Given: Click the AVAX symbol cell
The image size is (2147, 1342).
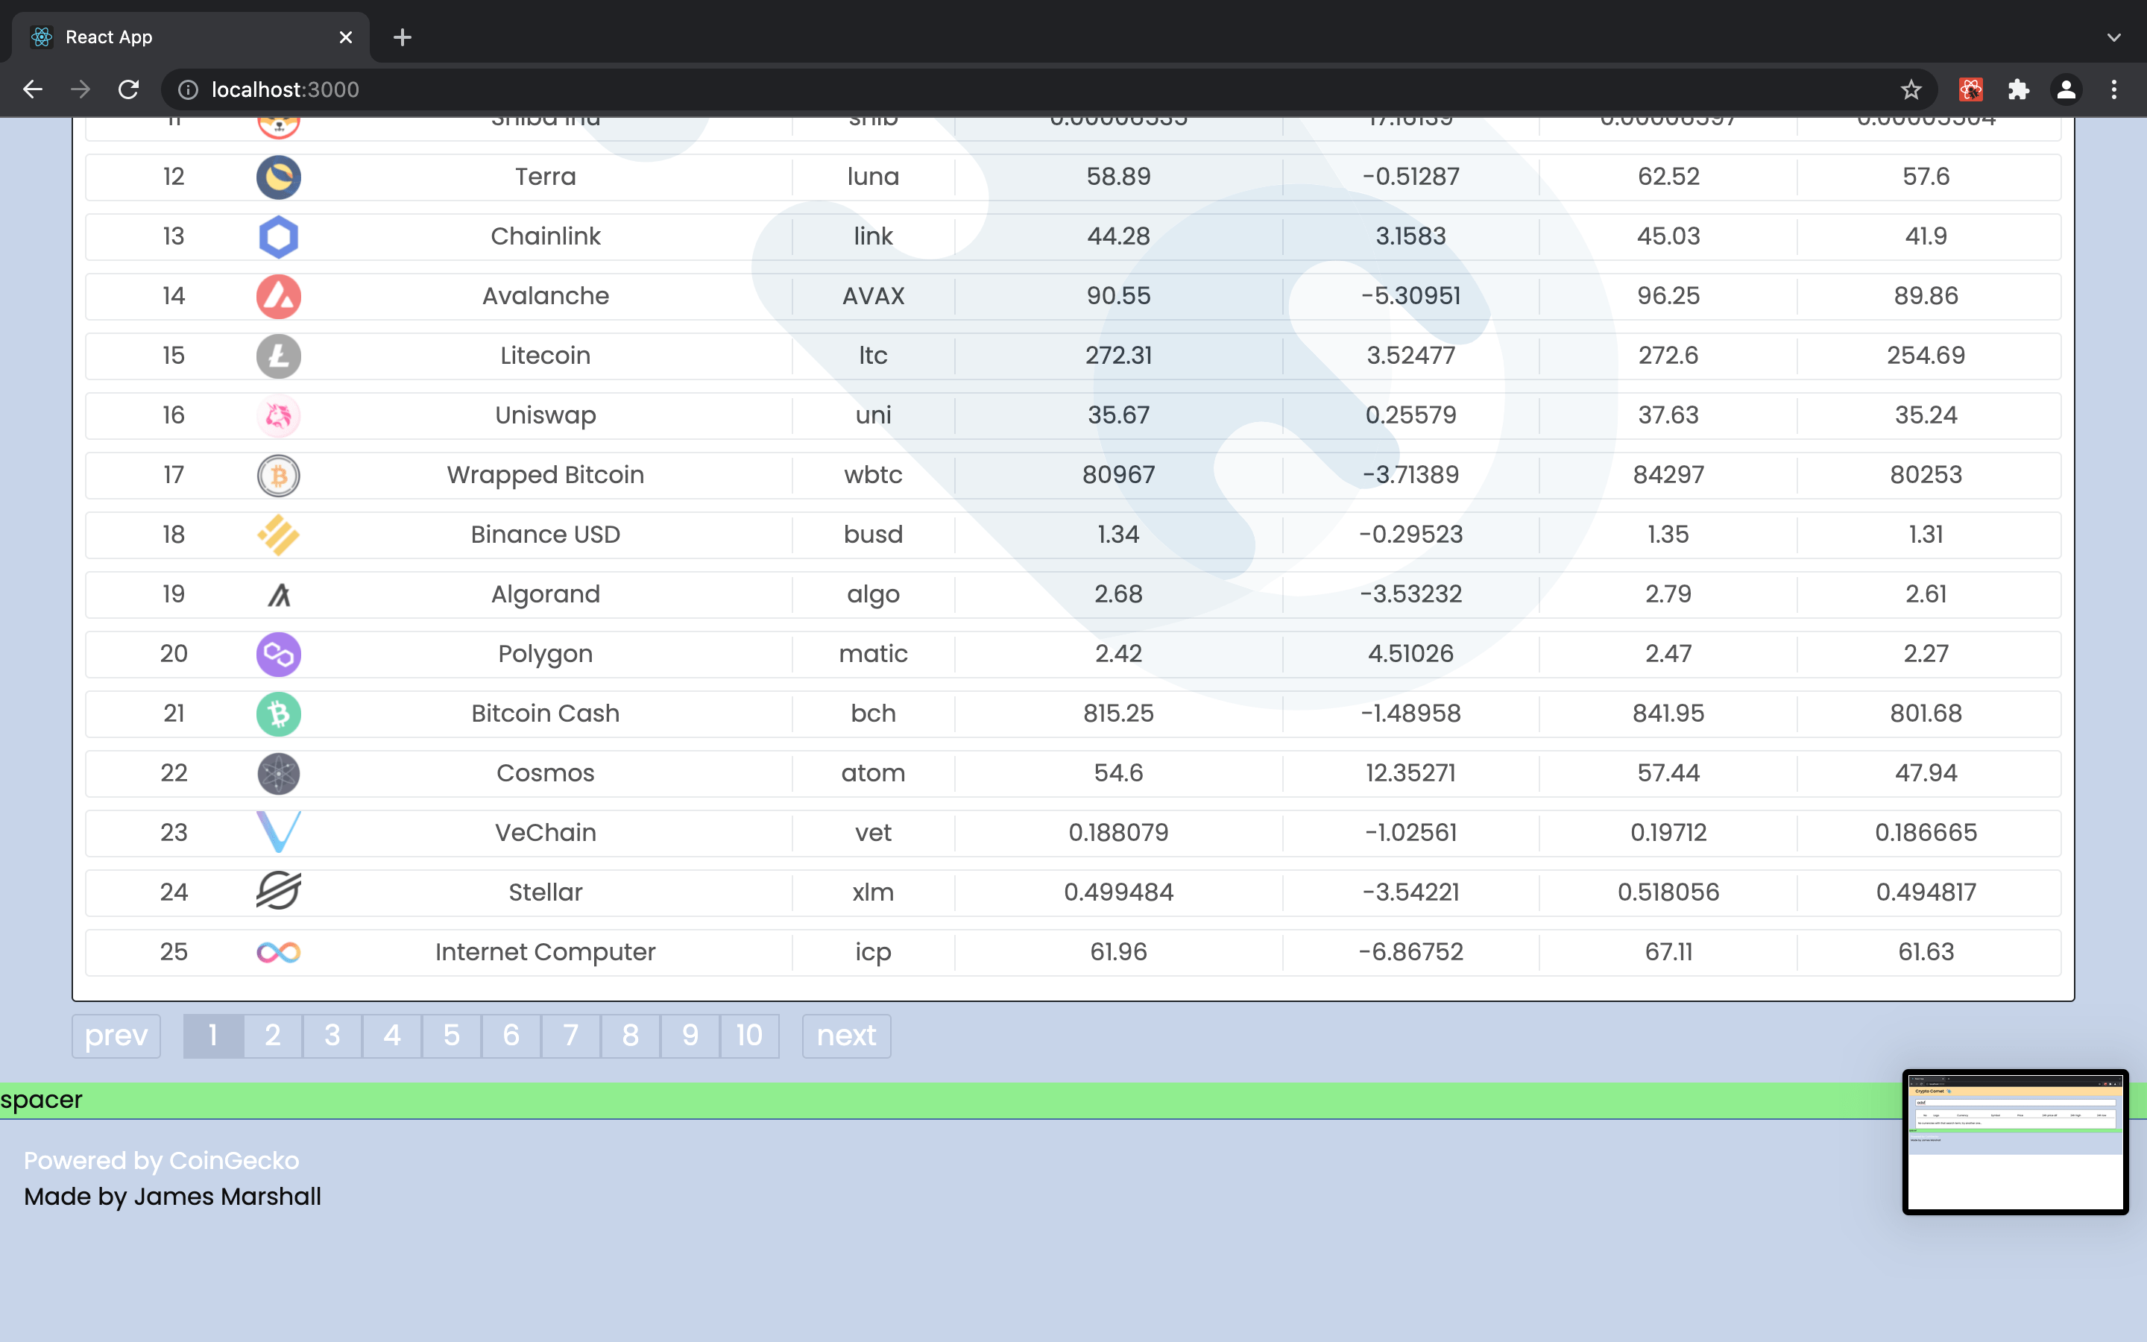Looking at the screenshot, I should pos(873,295).
